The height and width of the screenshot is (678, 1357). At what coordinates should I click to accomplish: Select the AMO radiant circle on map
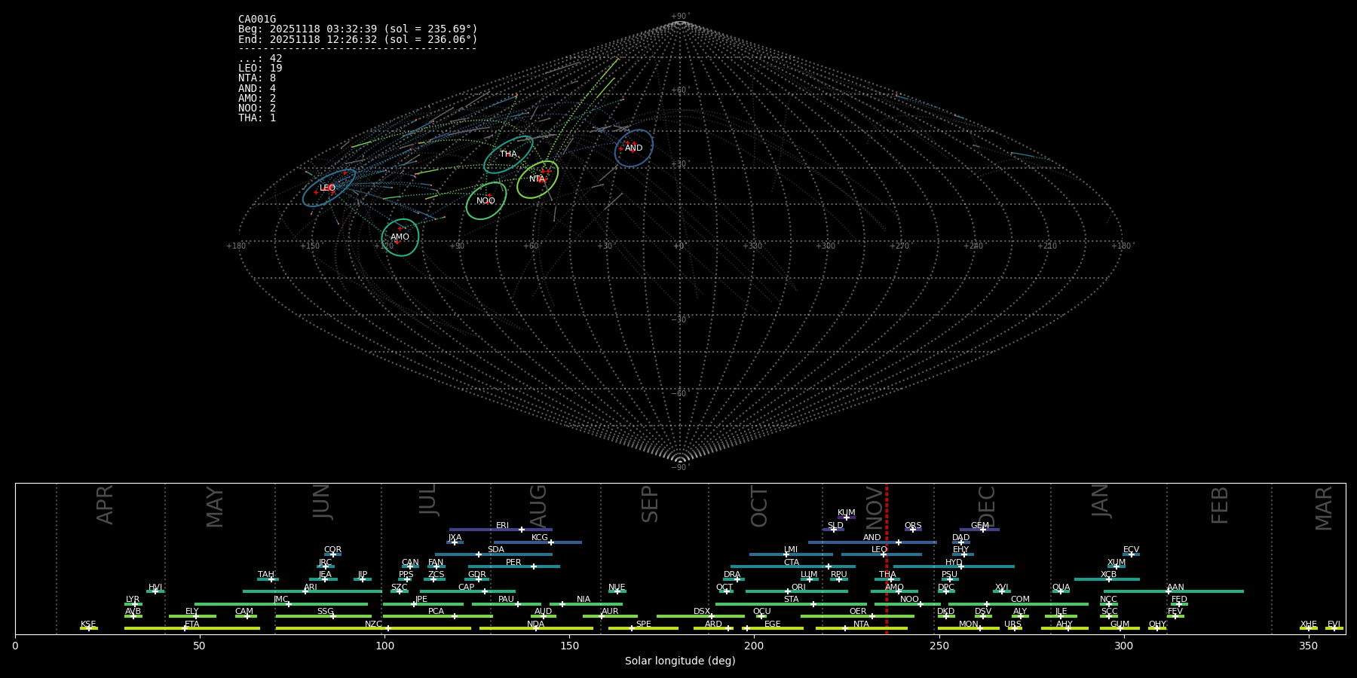click(400, 237)
